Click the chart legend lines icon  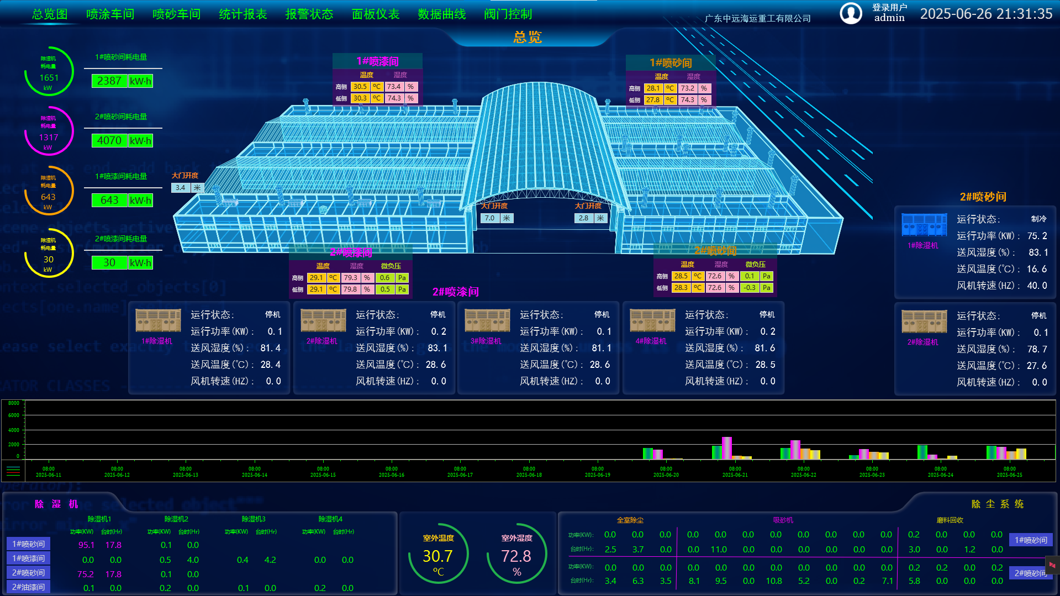pos(13,471)
